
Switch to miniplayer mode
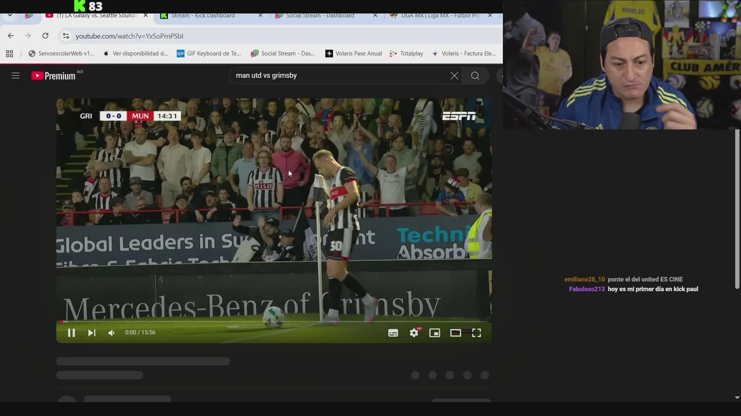pos(435,333)
